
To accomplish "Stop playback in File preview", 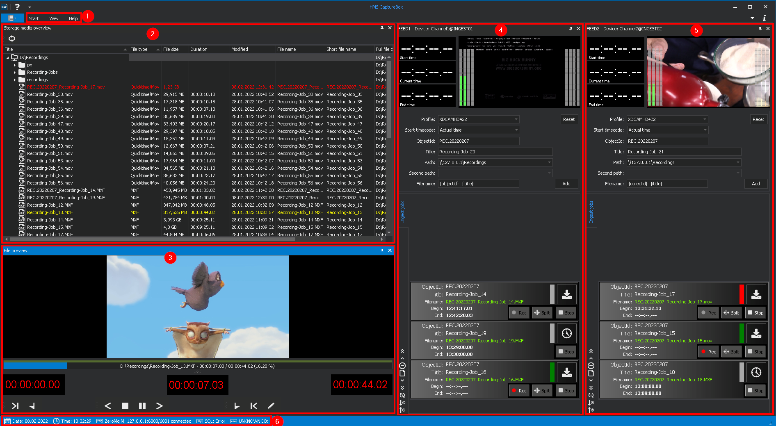I will point(125,406).
